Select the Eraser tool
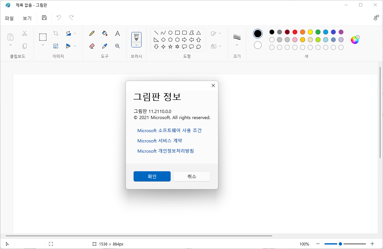The width and height of the screenshot is (383, 249). (92, 46)
